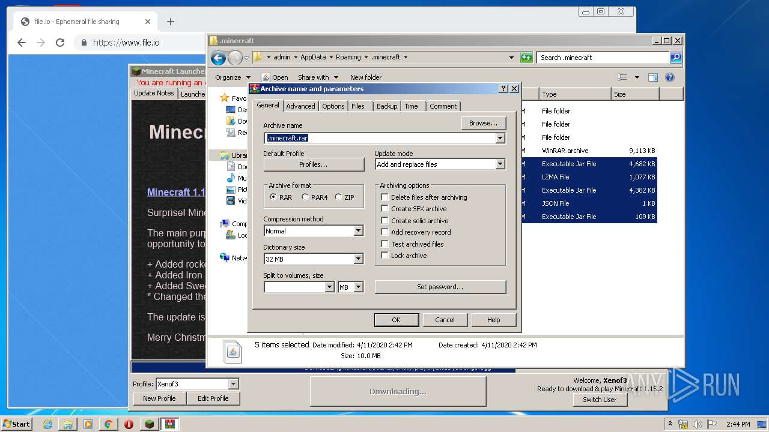Screen dimensions: 769x432
Task: Open Internet Explorer from taskbar
Action: click(x=47, y=424)
